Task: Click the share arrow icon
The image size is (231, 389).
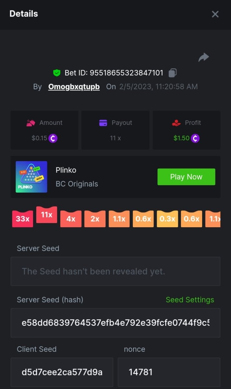Action: [x=203, y=58]
